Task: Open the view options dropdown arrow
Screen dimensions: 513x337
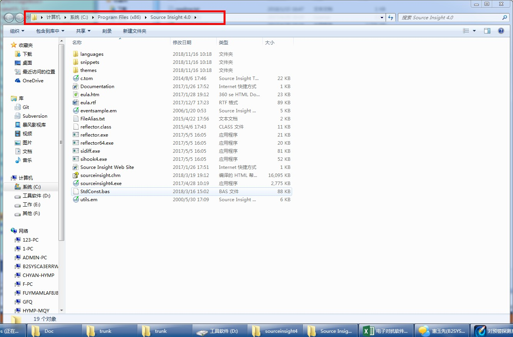Action: click(474, 31)
